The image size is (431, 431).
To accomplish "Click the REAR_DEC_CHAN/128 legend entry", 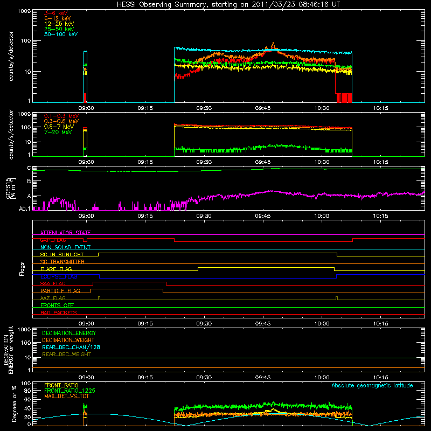I will click(x=71, y=347).
